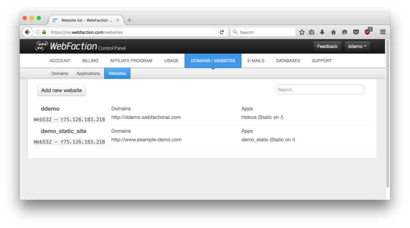The image size is (410, 228).
Task: Switch to the Domains sub-tab
Action: (60, 73)
